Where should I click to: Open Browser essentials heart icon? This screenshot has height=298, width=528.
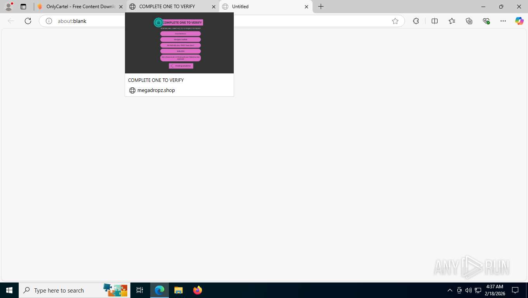click(x=486, y=21)
